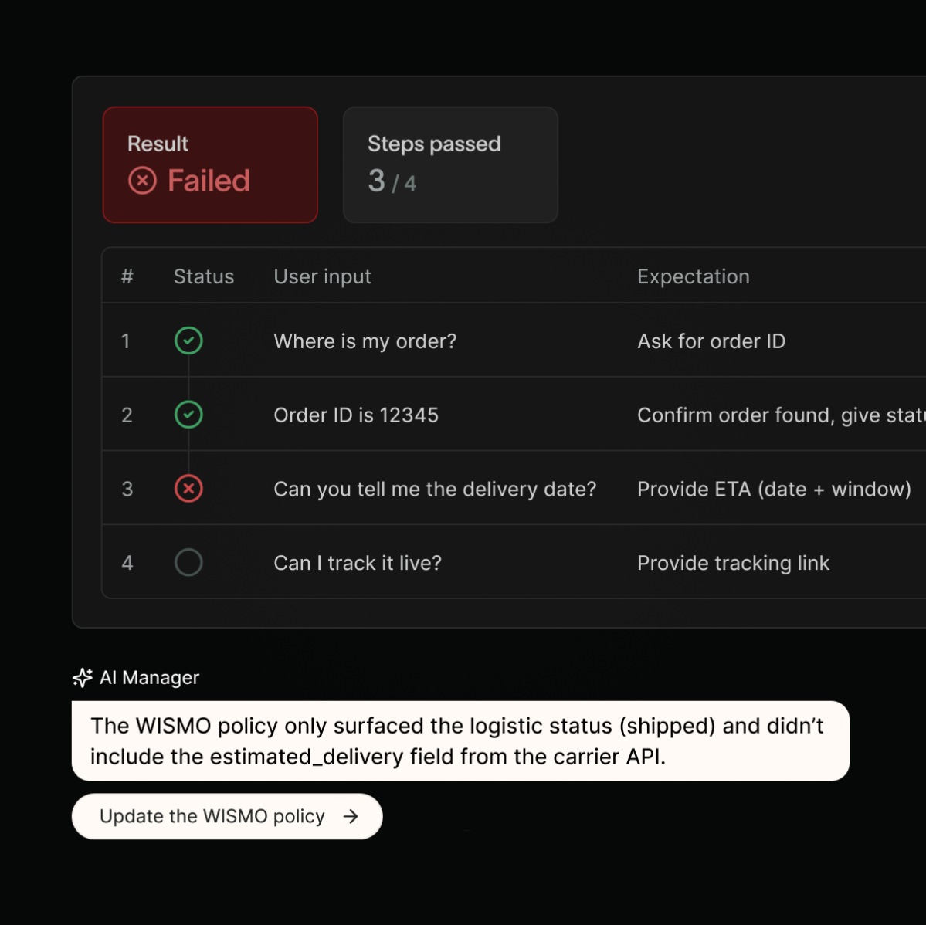
Task: Click the AI Manager sparkle icon
Action: 82,677
